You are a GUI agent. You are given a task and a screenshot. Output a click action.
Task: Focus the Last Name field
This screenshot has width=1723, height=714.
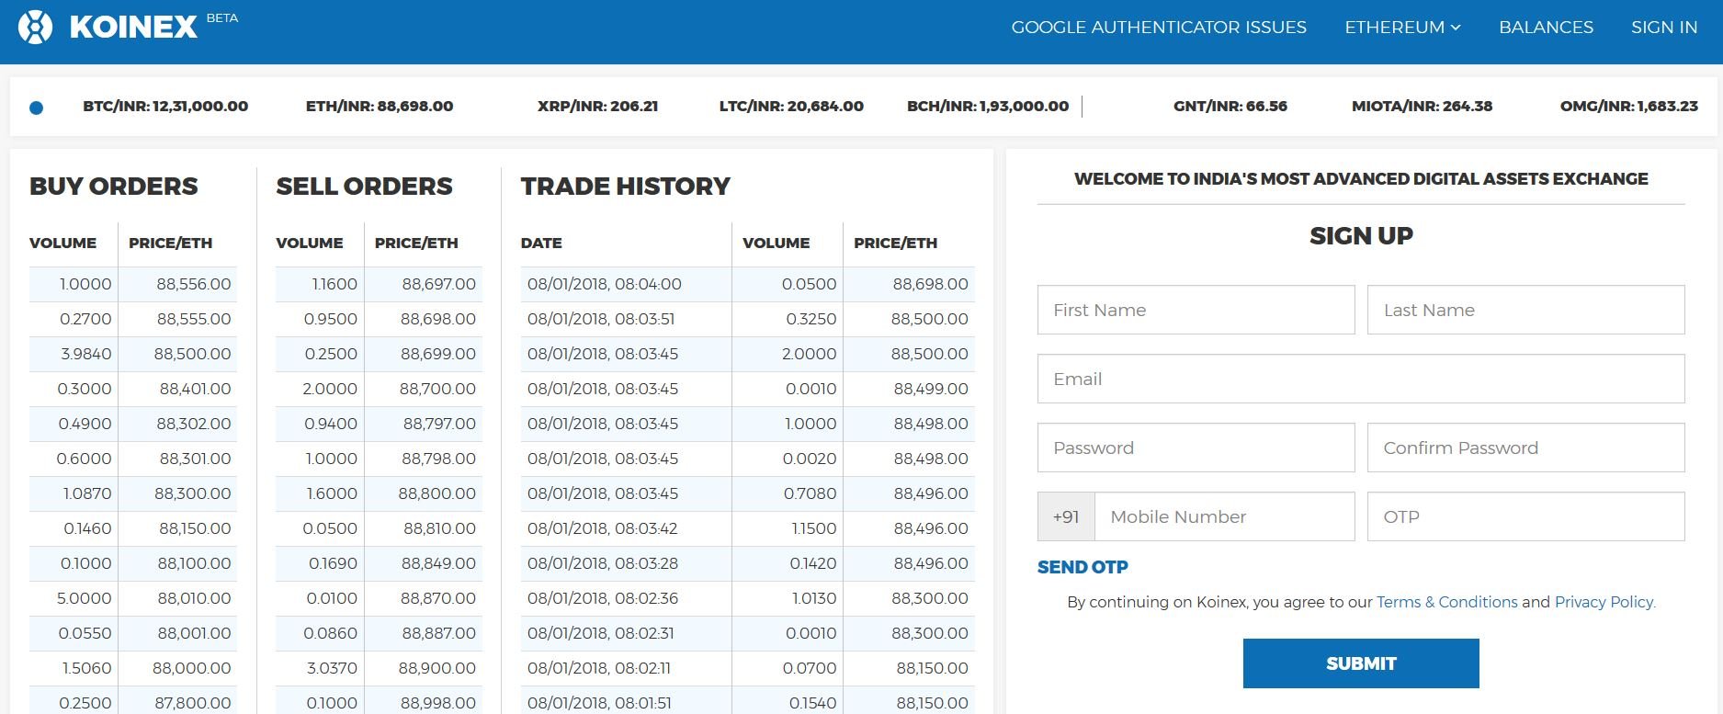(x=1525, y=310)
